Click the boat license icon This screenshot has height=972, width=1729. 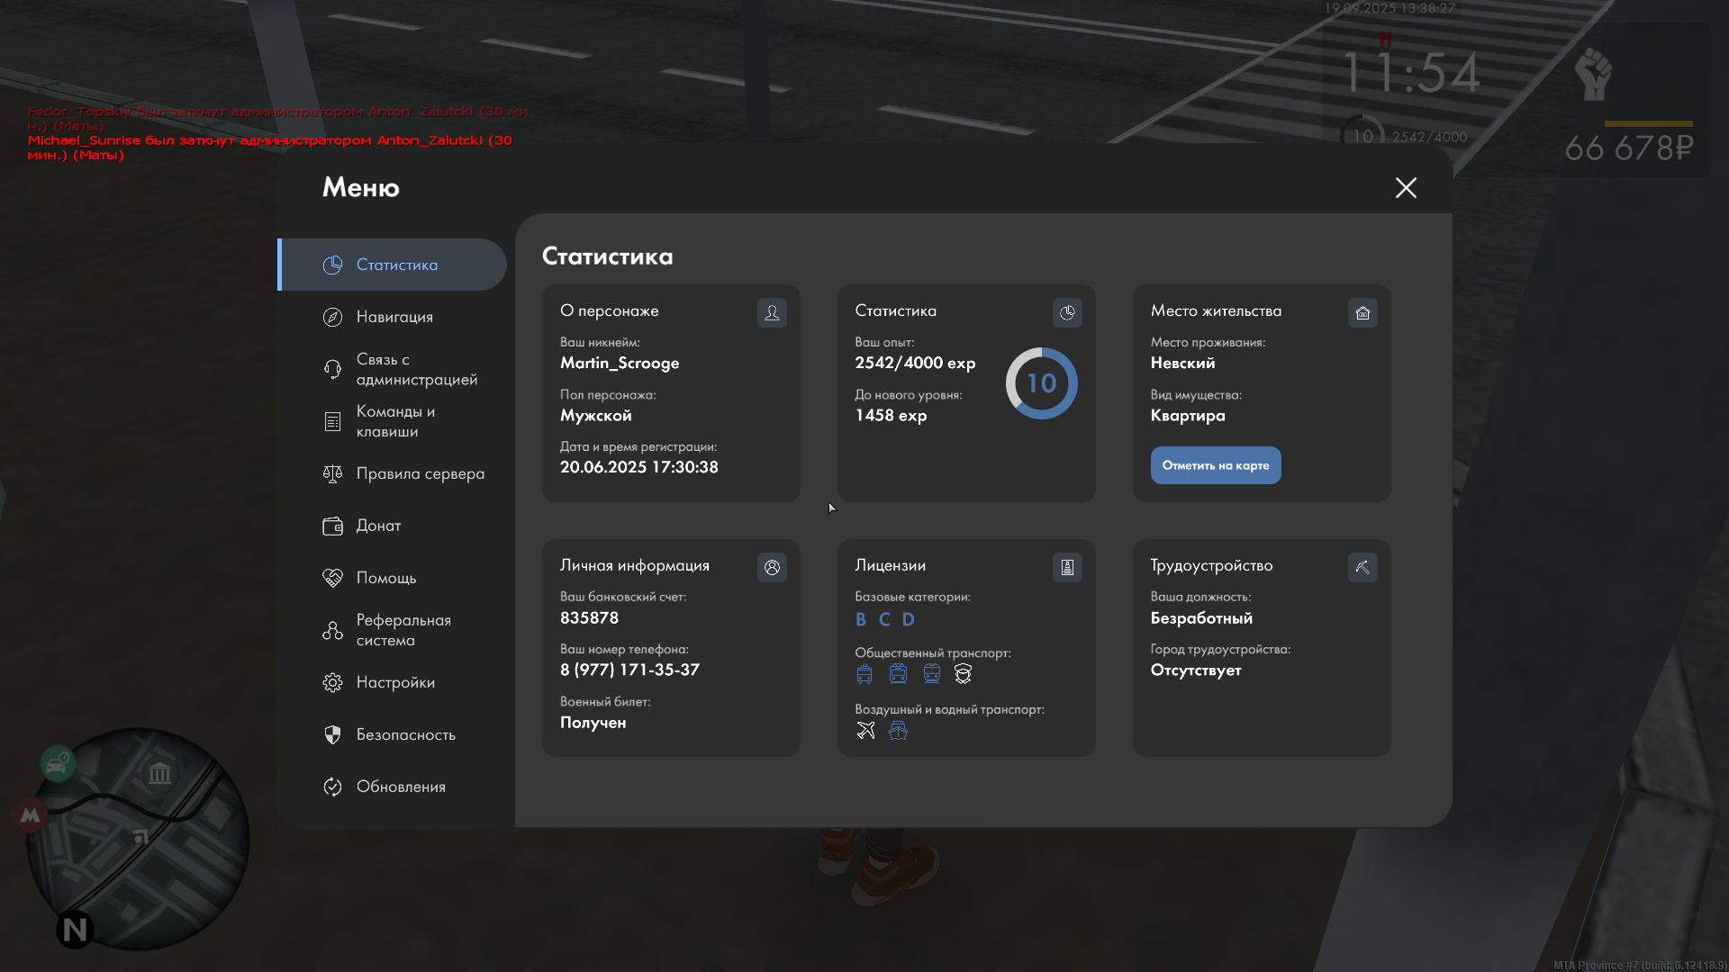coord(898,730)
